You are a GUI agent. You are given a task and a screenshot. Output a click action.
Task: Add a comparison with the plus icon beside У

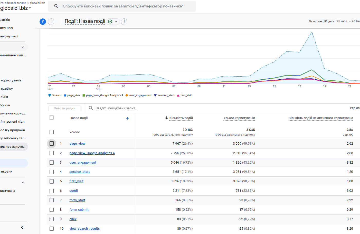click(51, 21)
